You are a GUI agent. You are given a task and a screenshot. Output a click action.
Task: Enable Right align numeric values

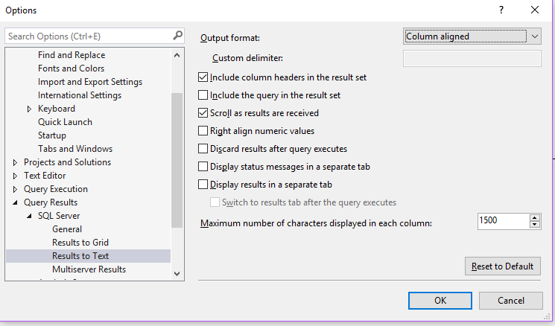[x=203, y=131]
